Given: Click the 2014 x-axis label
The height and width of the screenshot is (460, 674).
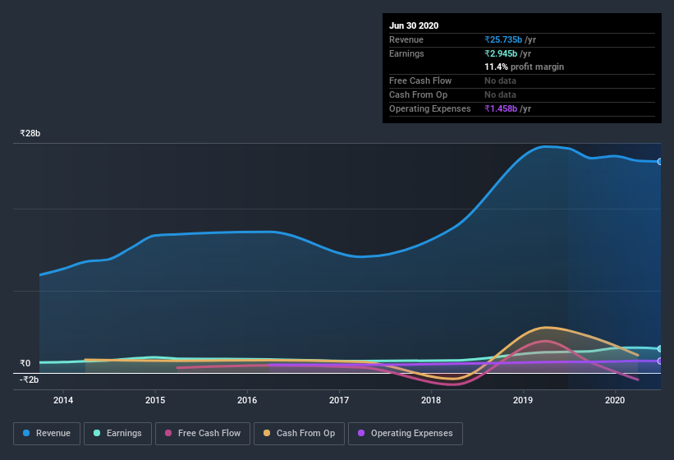Looking at the screenshot, I should click(x=63, y=400).
